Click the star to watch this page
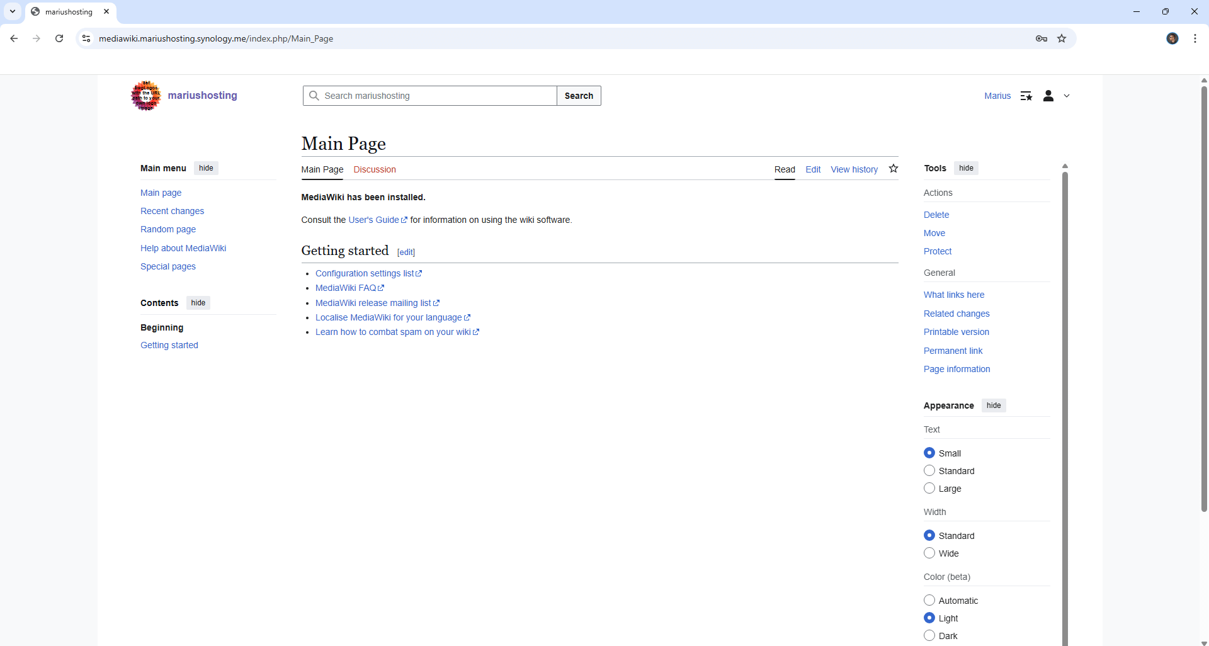Viewport: 1209px width, 646px height. coord(894,169)
